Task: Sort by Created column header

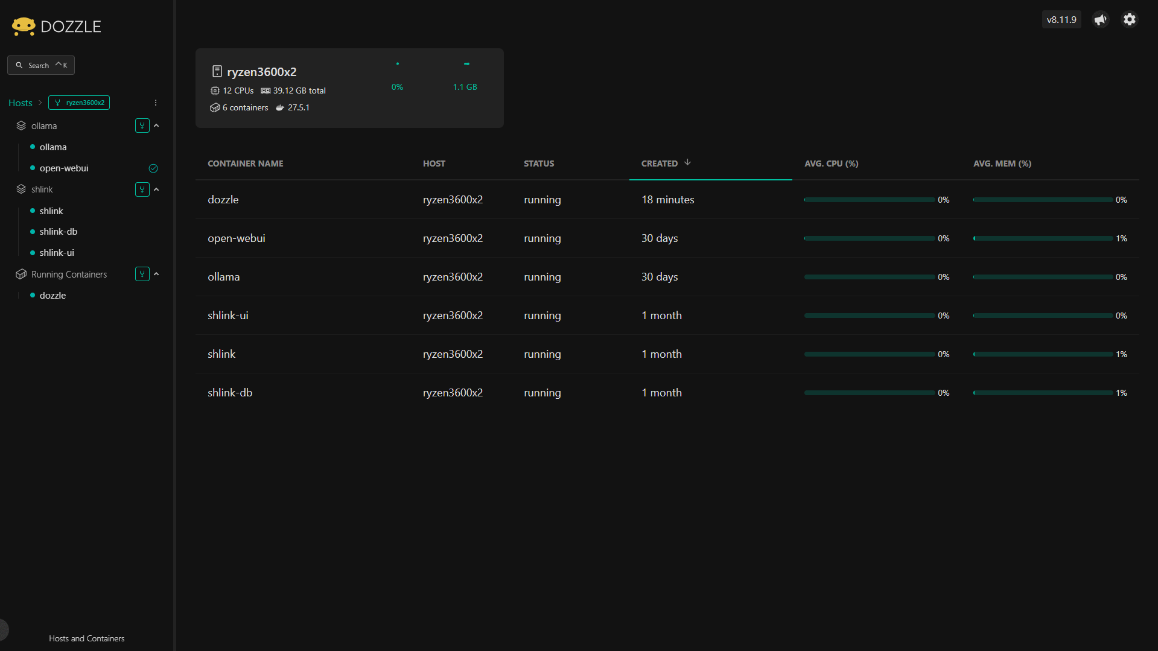Action: (x=660, y=164)
